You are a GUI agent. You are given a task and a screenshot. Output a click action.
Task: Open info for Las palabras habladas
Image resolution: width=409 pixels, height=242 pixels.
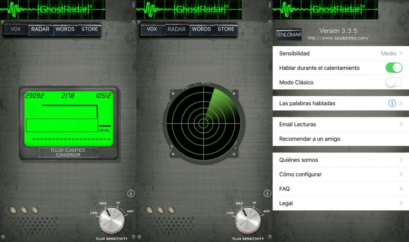[392, 103]
